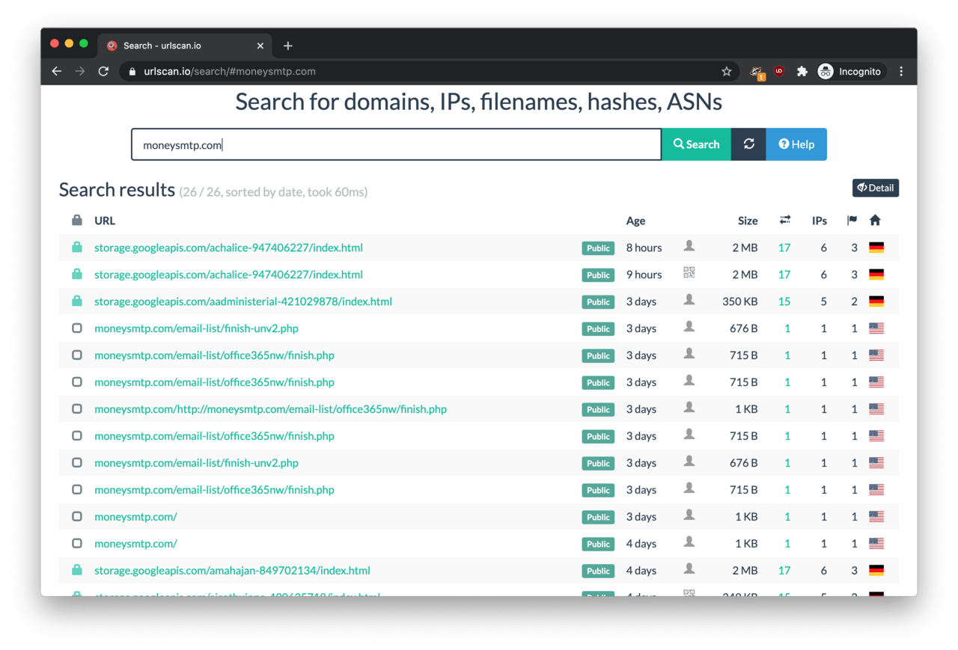
Task: Click the German flag on the amahajan row
Action: point(876,571)
